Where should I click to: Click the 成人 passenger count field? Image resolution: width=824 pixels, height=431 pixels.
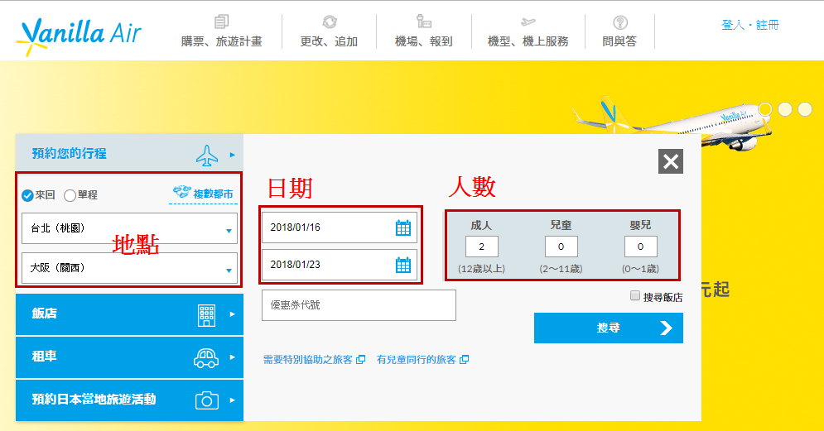482,247
